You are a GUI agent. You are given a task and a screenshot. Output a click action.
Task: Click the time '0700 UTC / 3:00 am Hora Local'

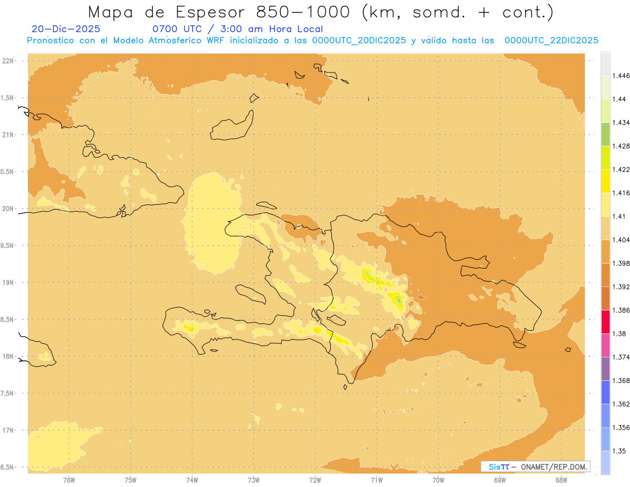[x=237, y=29]
